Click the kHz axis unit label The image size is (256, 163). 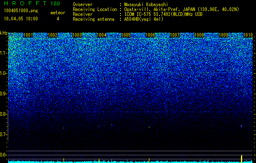[4, 33]
